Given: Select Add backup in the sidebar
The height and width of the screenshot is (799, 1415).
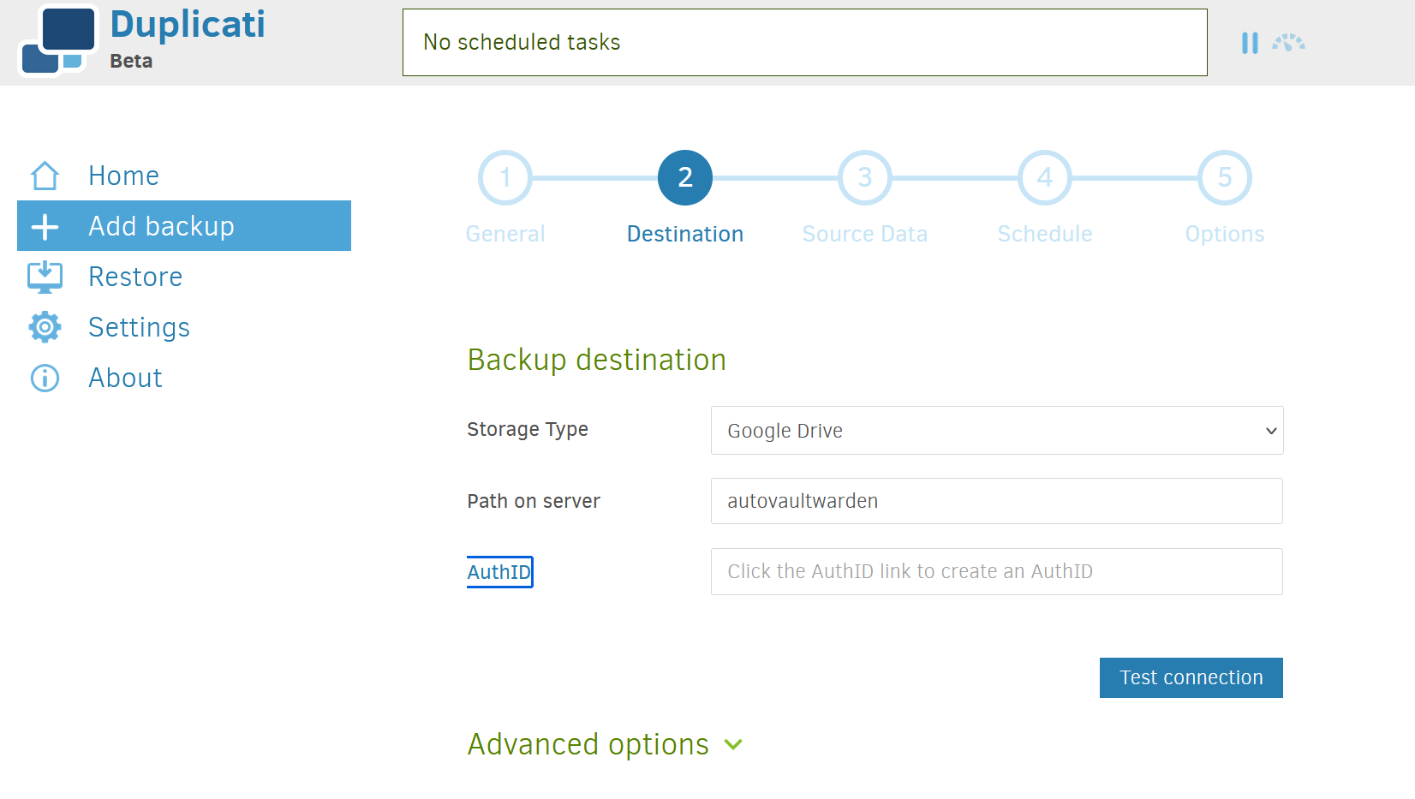Looking at the screenshot, I should click(184, 226).
